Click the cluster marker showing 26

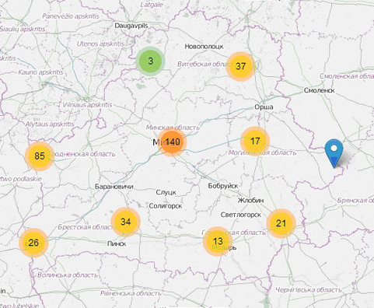[x=33, y=243]
